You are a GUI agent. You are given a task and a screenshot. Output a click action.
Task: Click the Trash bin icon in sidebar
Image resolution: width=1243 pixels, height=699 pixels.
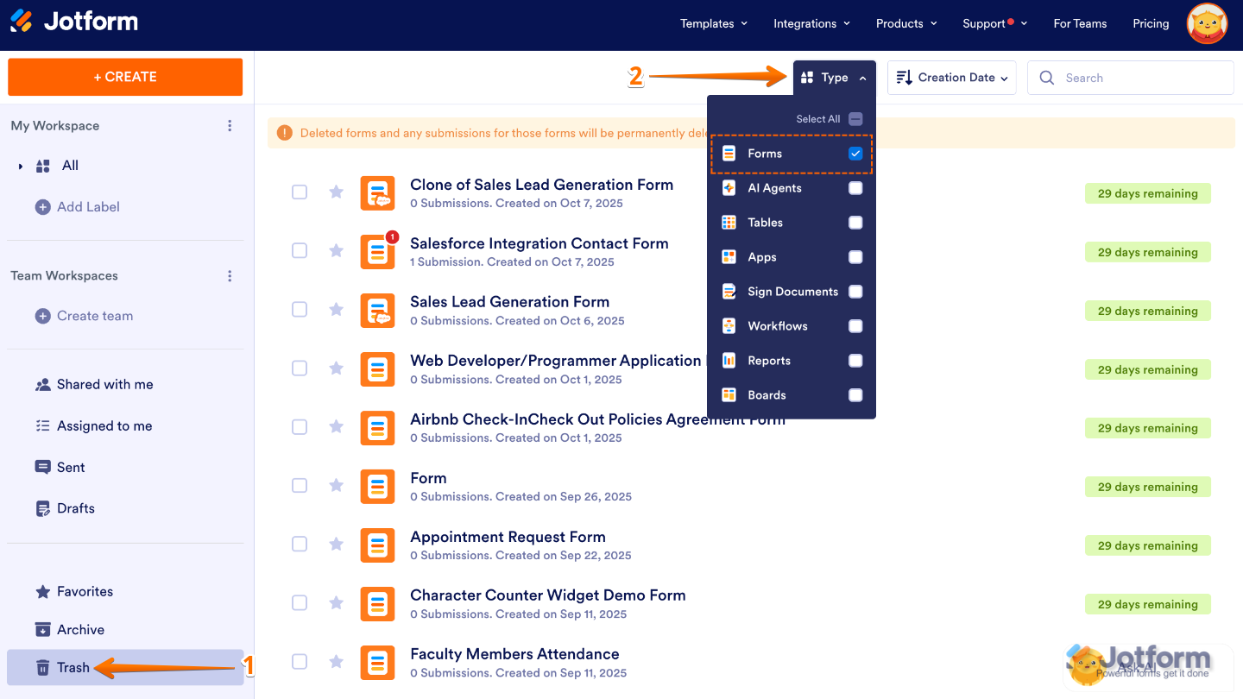(42, 668)
